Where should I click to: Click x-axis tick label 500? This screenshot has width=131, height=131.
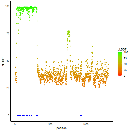point(50,124)
